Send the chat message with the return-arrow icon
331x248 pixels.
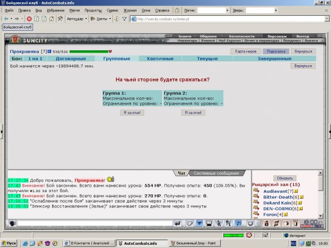(x=178, y=223)
